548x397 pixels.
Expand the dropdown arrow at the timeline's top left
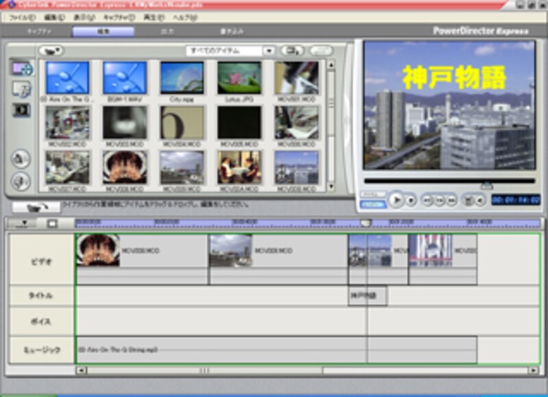[25, 222]
